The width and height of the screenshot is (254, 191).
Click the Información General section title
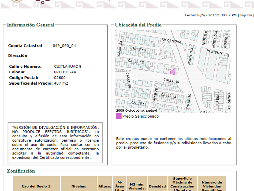31,25
